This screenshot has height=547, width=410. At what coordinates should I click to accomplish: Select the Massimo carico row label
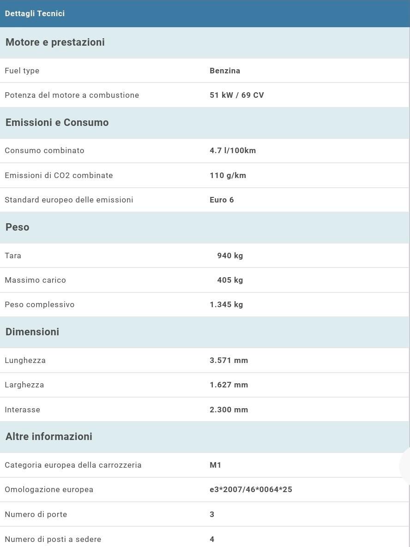[35, 280]
